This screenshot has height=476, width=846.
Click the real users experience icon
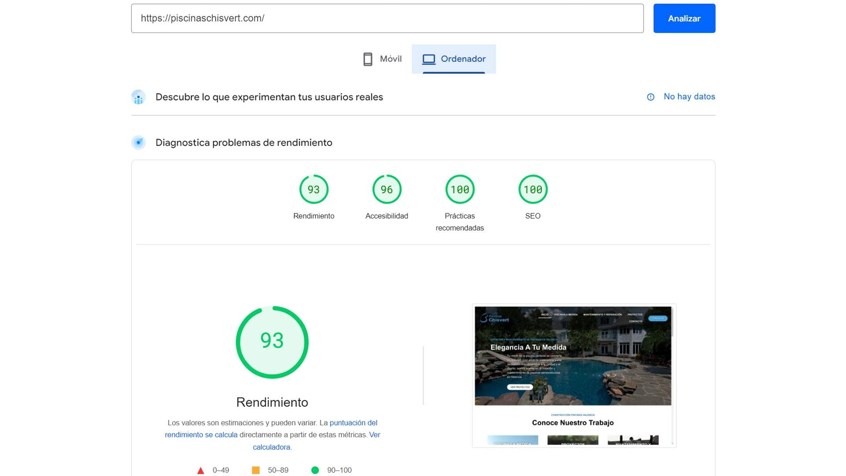[x=138, y=97]
